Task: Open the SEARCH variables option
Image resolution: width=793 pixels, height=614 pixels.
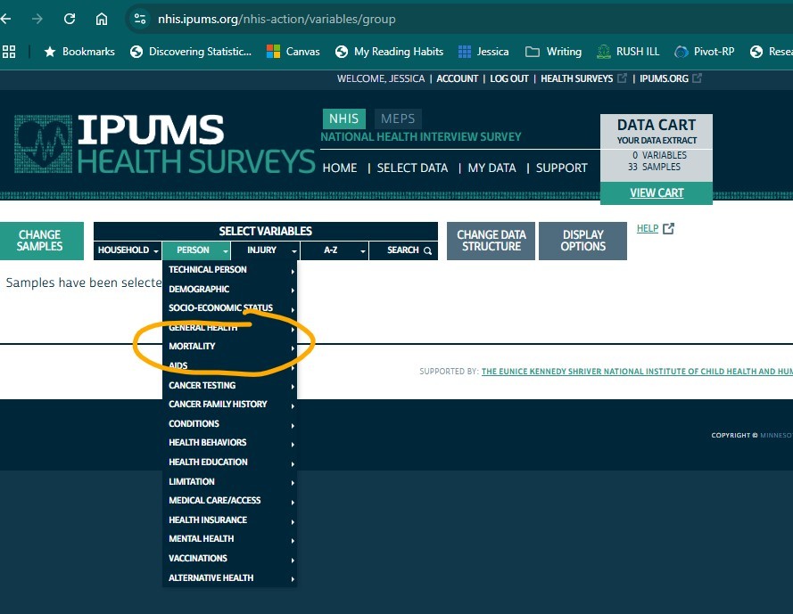Action: tap(403, 250)
